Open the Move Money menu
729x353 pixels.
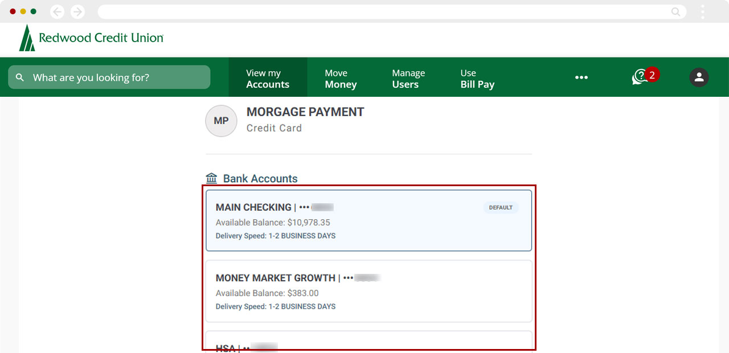click(341, 77)
